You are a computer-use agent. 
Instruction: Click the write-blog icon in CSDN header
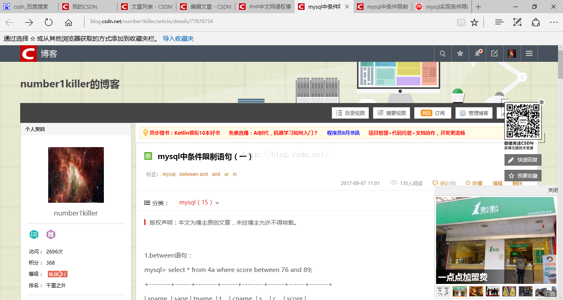click(495, 54)
